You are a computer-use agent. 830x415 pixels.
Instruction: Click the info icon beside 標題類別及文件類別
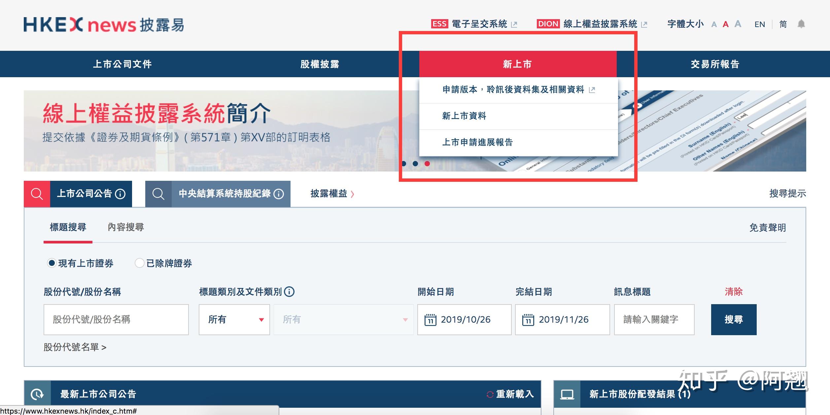tap(289, 292)
